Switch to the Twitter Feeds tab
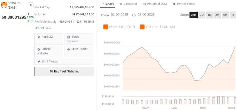This screenshot has height=110, width=237. tap(184, 4)
